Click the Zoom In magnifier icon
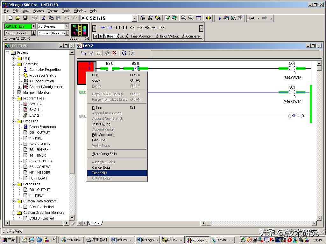The height and width of the screenshot is (244, 326). 183,18
